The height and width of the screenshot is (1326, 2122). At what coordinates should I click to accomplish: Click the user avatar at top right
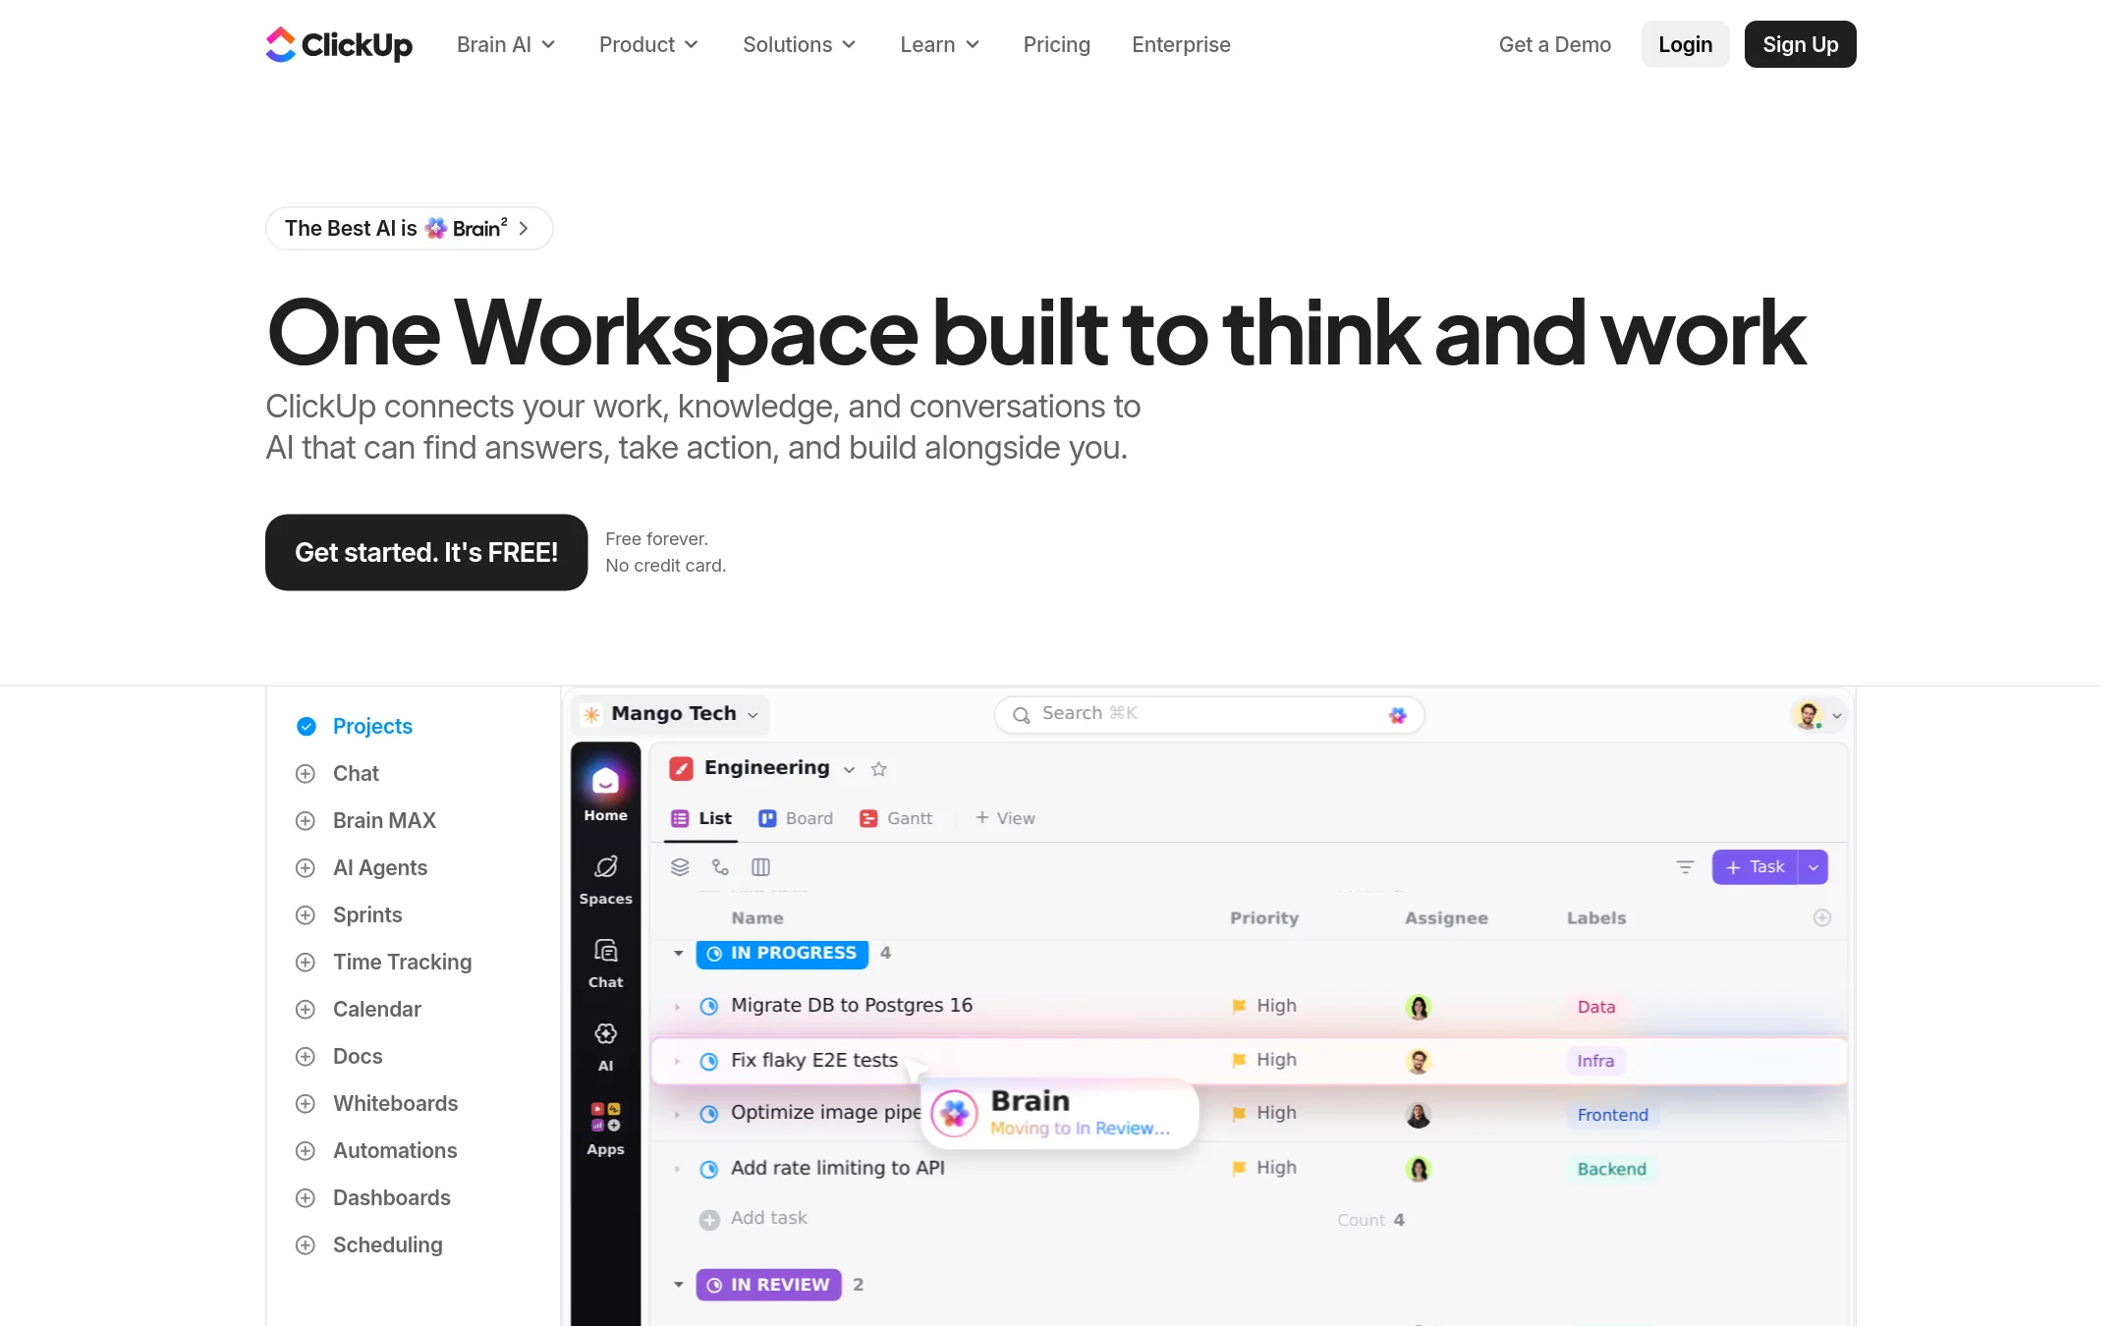click(1808, 715)
